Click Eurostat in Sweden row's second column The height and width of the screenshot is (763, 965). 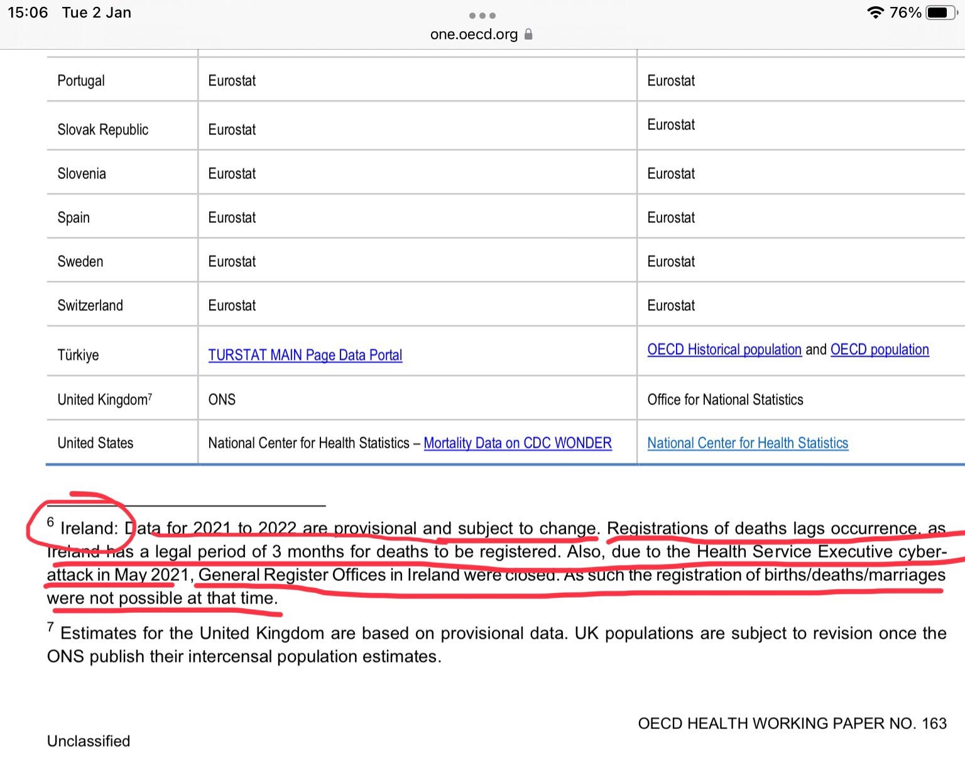pyautogui.click(x=232, y=261)
